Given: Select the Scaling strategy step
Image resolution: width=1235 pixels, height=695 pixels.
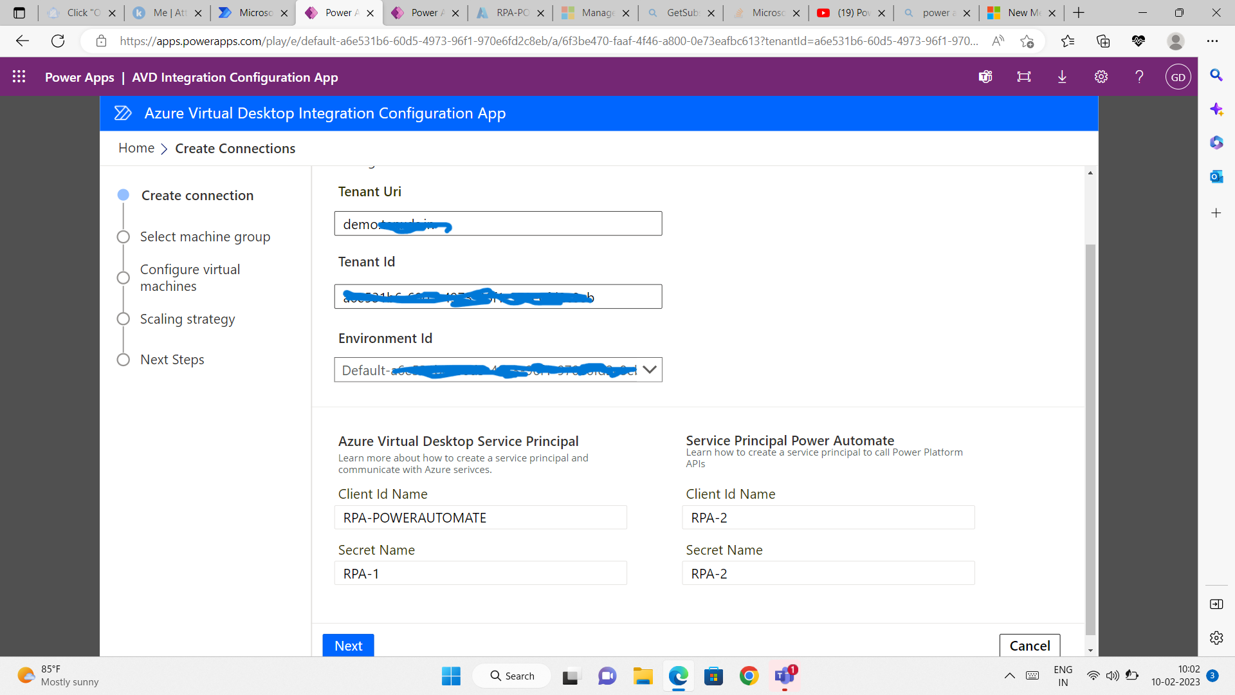Looking at the screenshot, I should click(187, 319).
